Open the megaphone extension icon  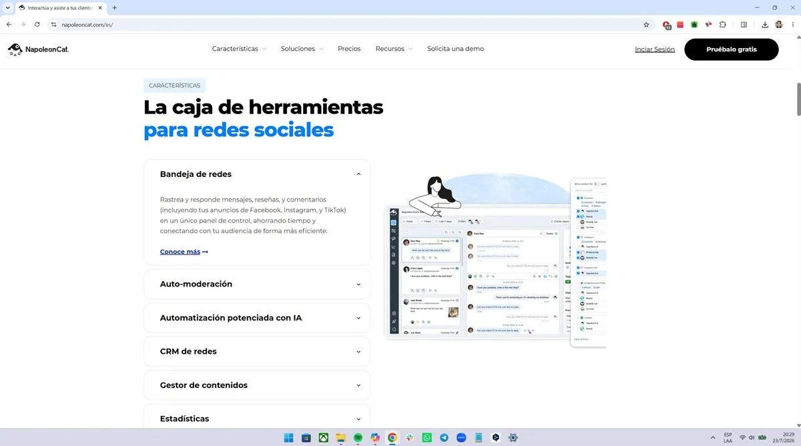(708, 25)
